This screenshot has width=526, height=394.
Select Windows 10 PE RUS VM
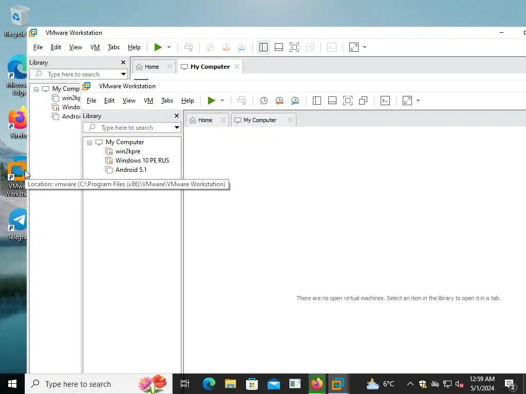click(x=142, y=161)
